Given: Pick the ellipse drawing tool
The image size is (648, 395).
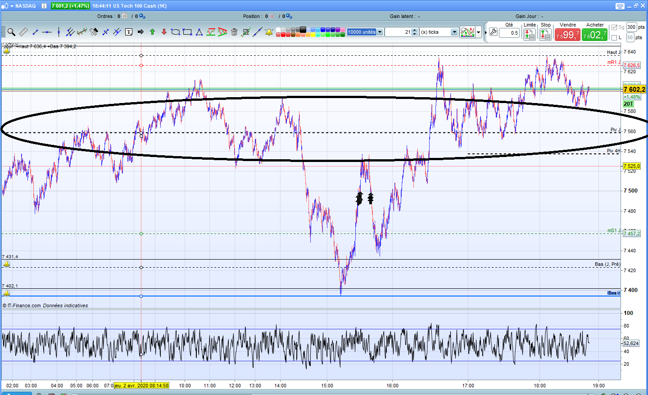Looking at the screenshot, I should (176, 32).
